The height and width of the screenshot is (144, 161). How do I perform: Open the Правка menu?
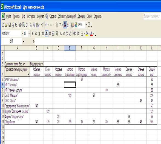16,16
